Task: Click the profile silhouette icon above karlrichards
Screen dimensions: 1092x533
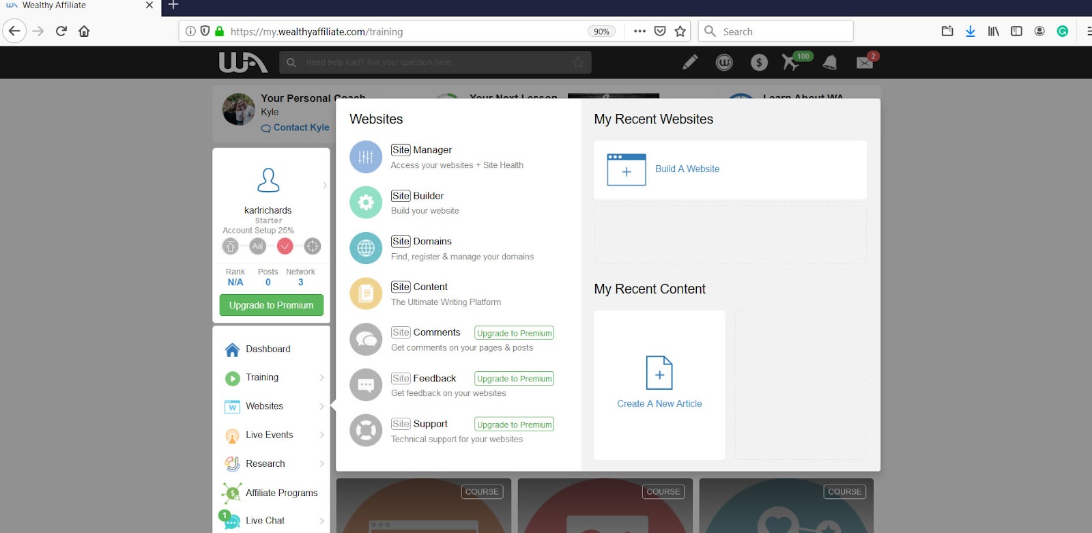Action: click(x=268, y=180)
